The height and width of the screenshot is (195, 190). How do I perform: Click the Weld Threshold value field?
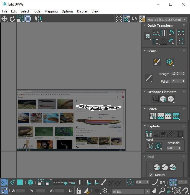pos(172,148)
